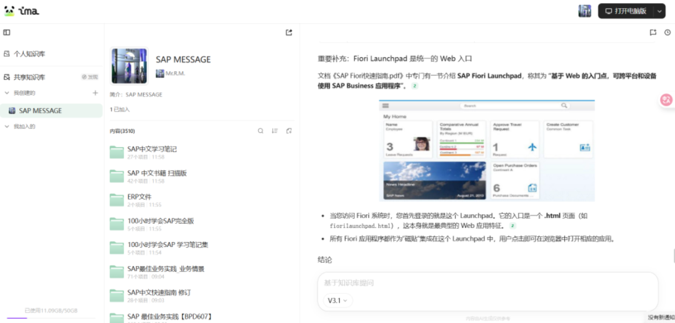Click 简介: SAP MESSAGE description

pos(136,95)
